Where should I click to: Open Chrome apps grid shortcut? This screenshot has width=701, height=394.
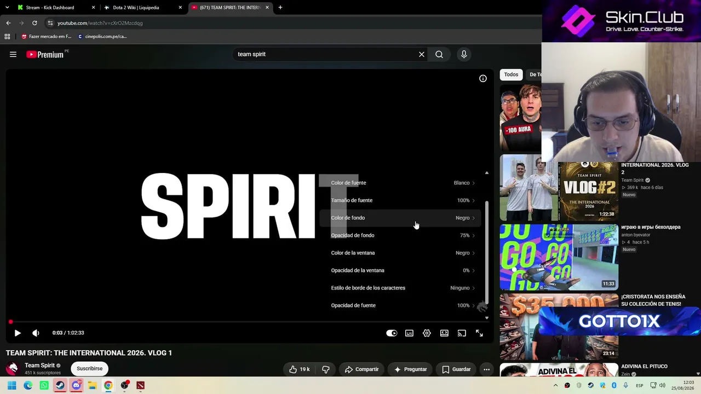pos(7,37)
